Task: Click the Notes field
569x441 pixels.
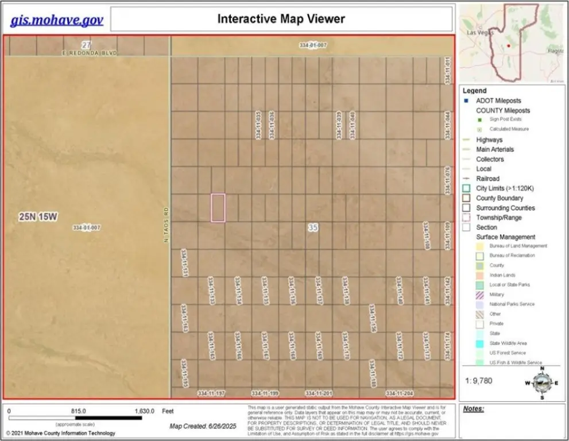Action: pos(513,421)
